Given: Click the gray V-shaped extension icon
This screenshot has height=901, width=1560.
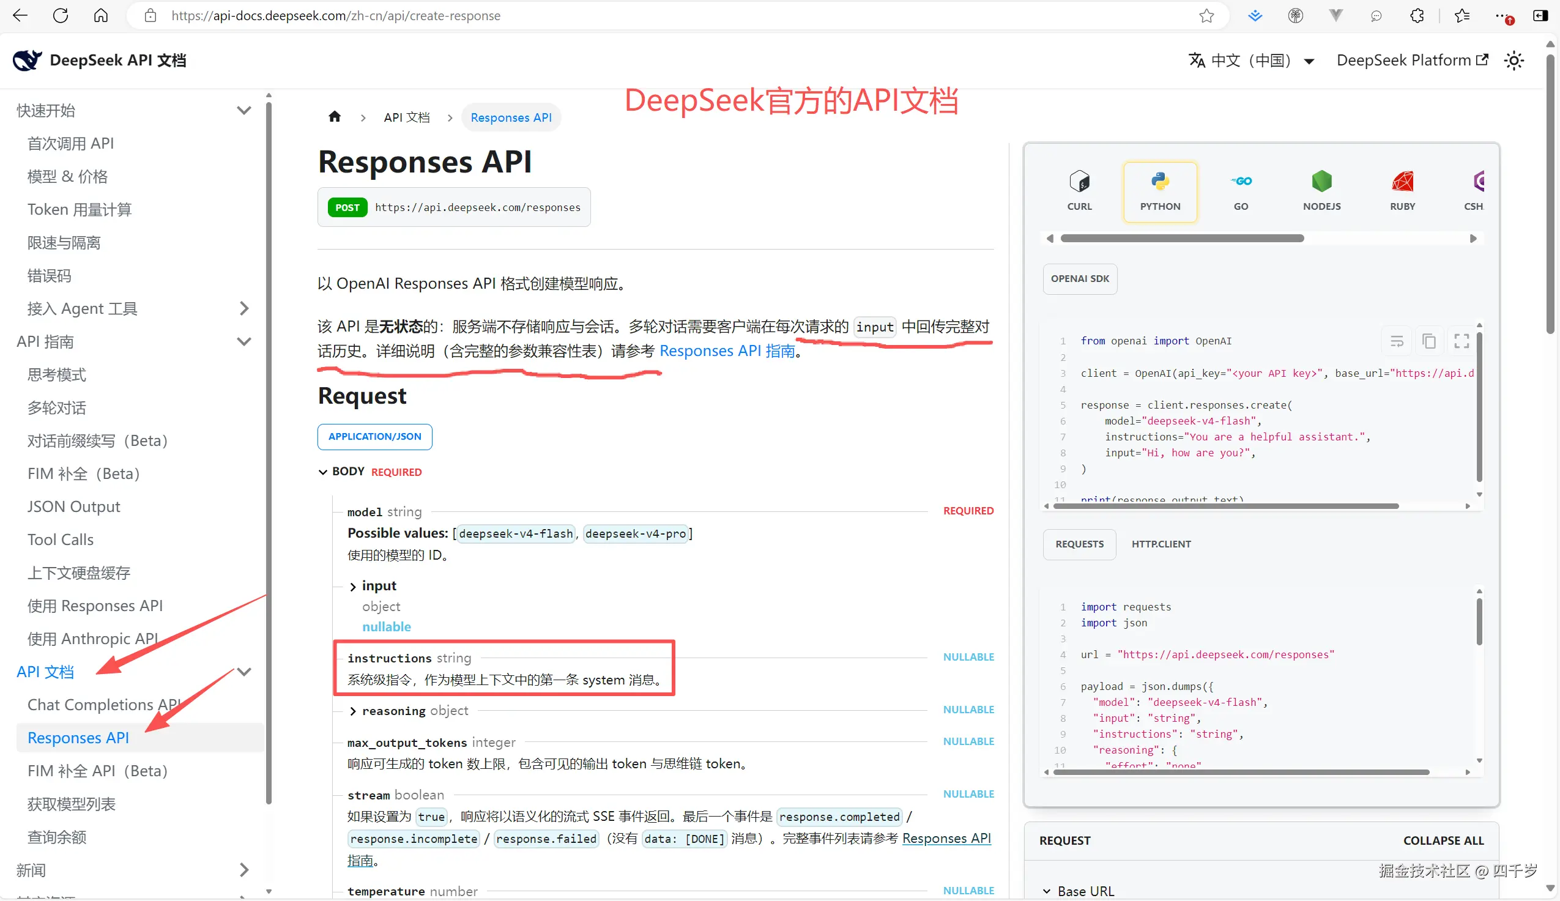Looking at the screenshot, I should click(x=1336, y=15).
